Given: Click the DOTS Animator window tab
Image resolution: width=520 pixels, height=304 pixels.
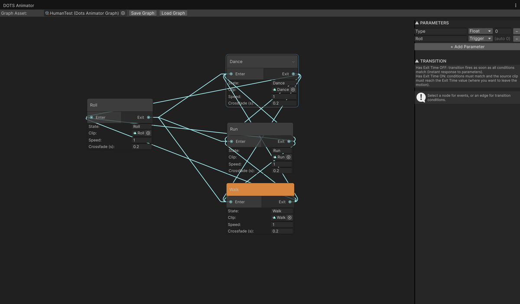Looking at the screenshot, I should pos(19,5).
